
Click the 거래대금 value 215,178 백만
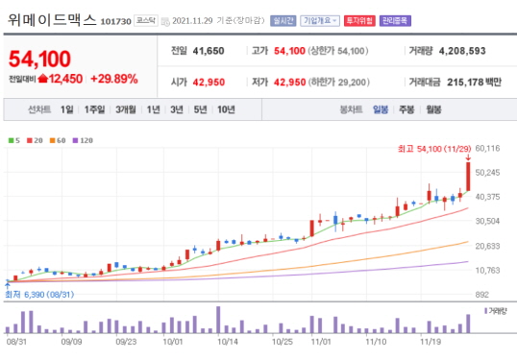[474, 82]
